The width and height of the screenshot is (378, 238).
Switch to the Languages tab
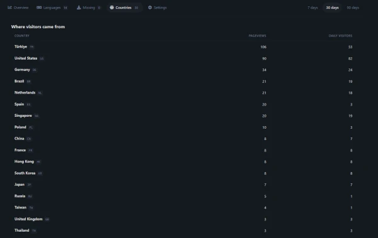52,8
